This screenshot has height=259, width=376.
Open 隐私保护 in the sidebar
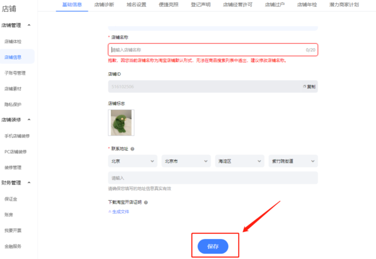[x=13, y=105]
